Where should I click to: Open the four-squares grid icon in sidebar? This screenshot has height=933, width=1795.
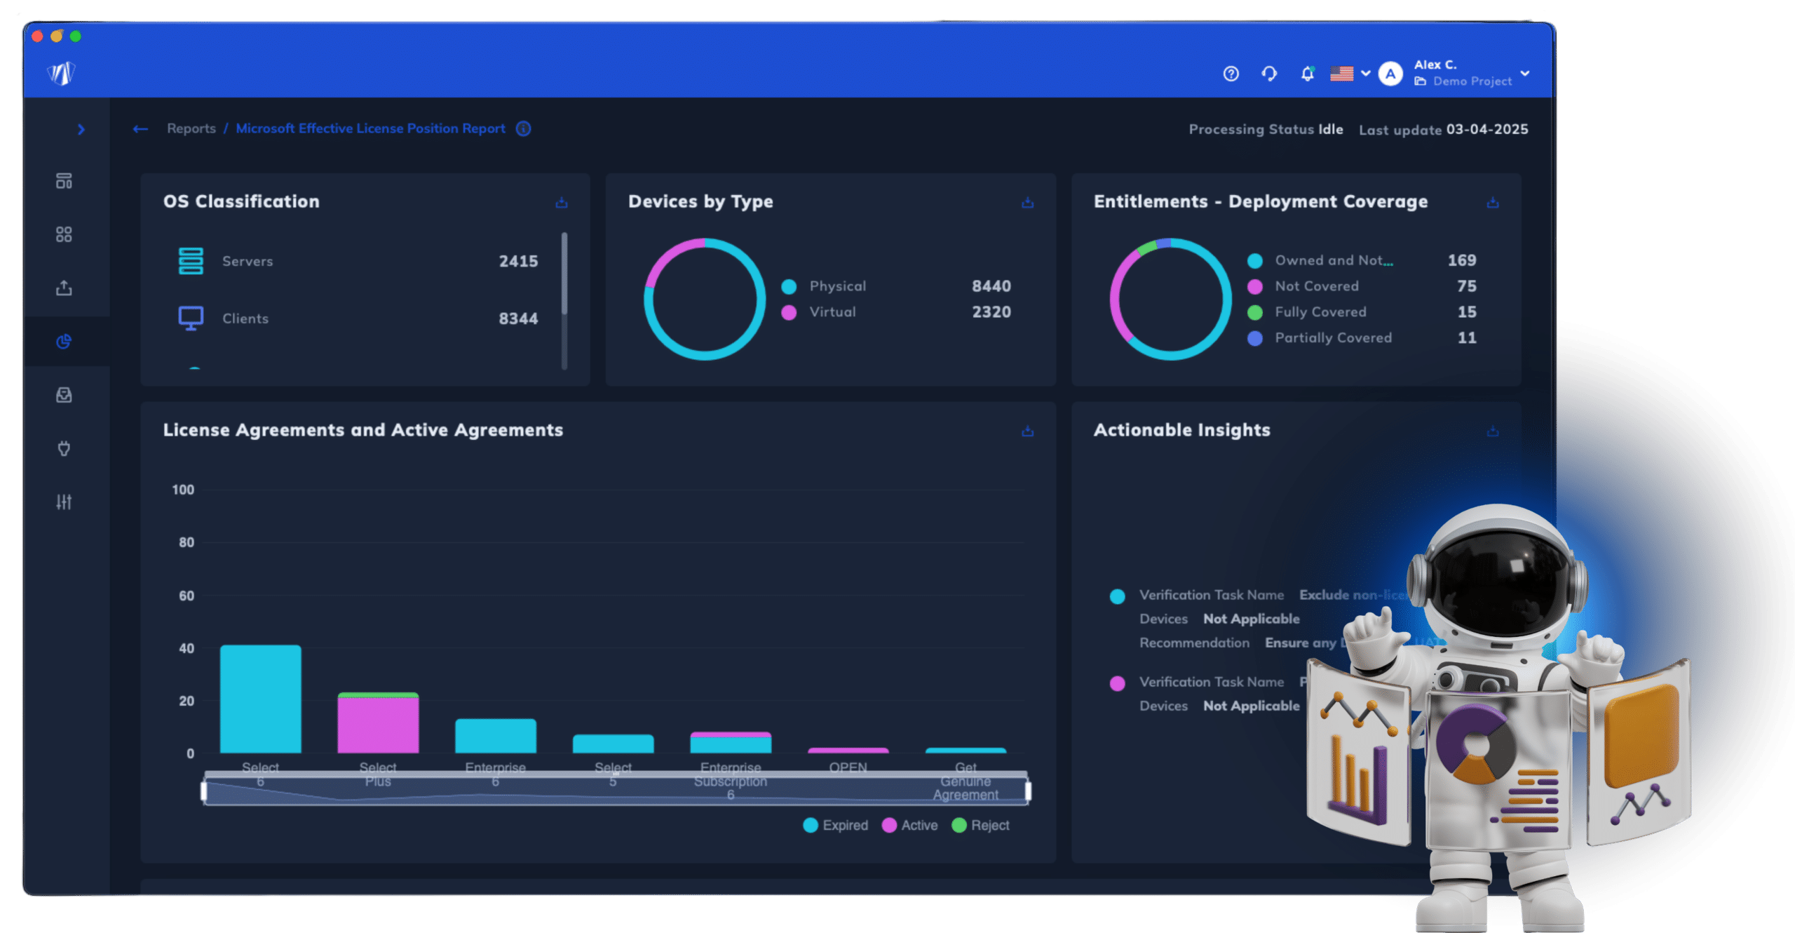[64, 234]
